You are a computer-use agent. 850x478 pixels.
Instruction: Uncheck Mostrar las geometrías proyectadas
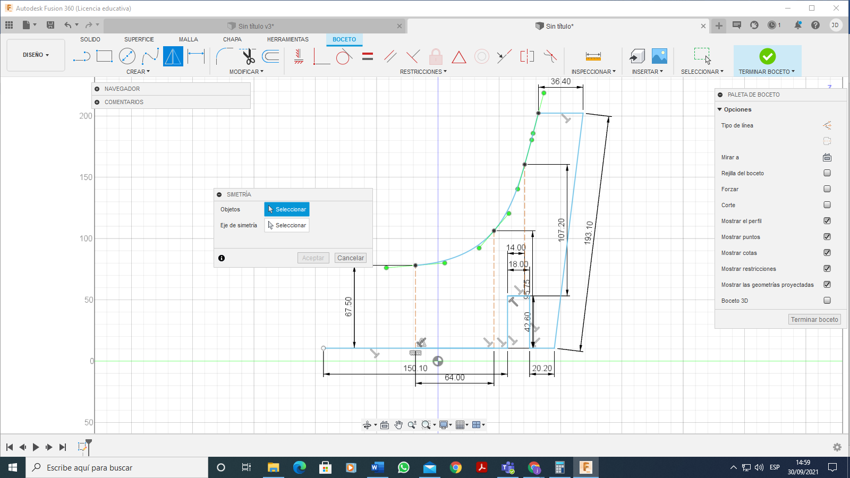click(x=827, y=285)
